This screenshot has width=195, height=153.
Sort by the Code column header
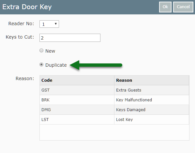77,80
